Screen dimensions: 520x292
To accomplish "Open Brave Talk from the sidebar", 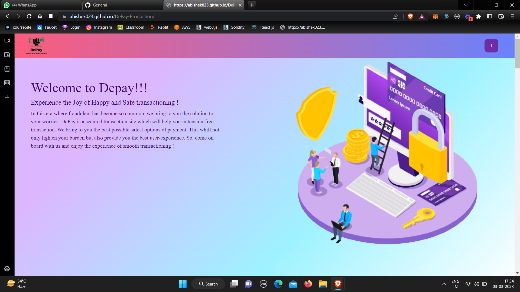I will tap(7, 41).
